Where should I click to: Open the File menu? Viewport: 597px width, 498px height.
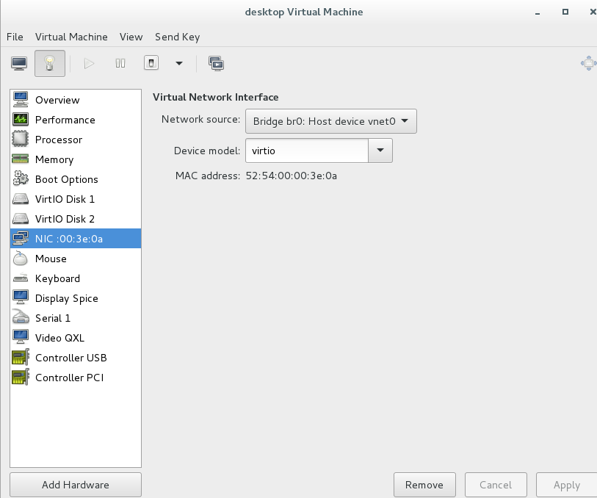pos(15,37)
